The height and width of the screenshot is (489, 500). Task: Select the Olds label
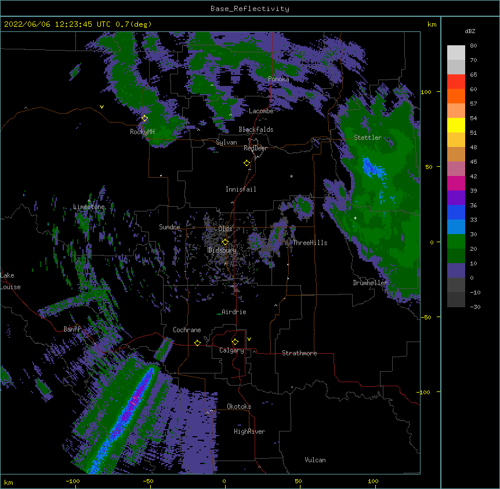pos(225,229)
